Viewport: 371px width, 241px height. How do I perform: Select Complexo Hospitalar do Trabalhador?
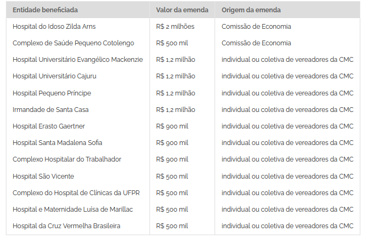pos(67,159)
